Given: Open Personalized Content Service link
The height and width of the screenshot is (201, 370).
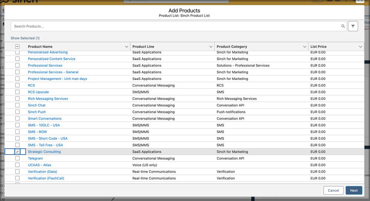Looking at the screenshot, I should pos(52,59).
